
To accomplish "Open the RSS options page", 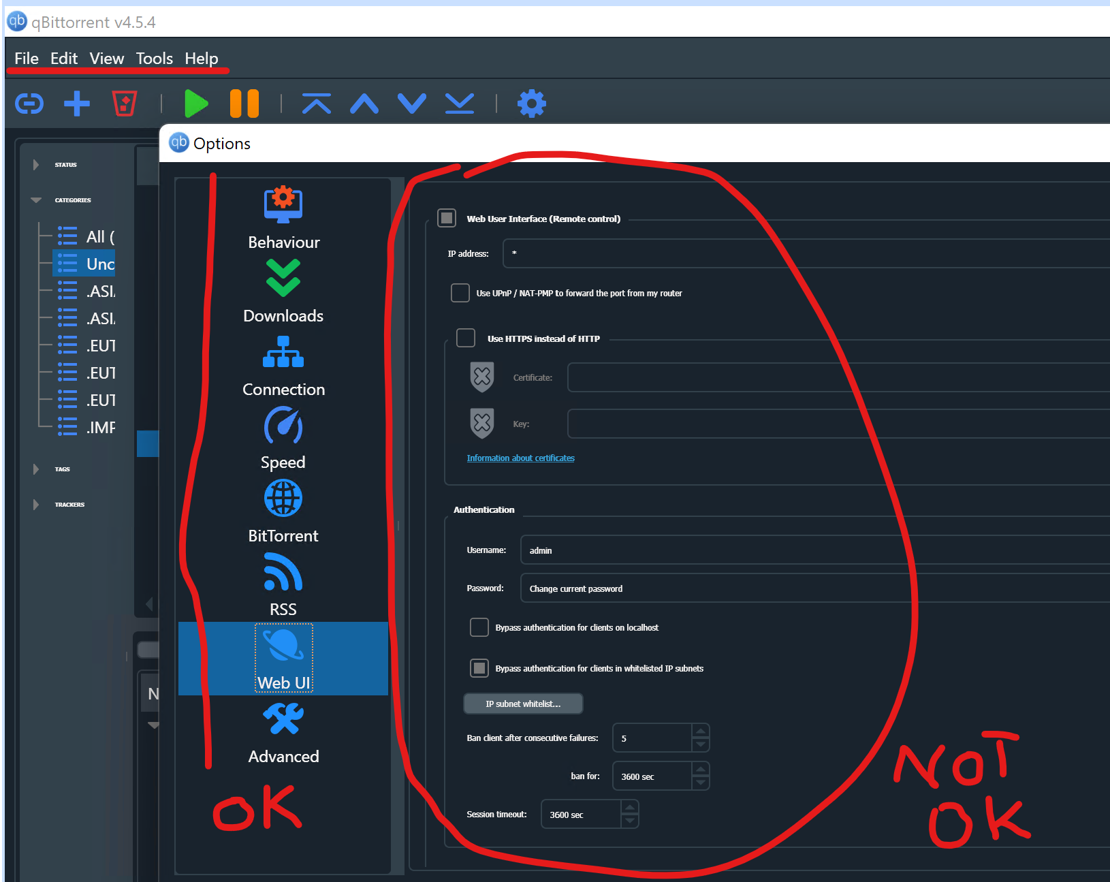I will click(x=283, y=585).
